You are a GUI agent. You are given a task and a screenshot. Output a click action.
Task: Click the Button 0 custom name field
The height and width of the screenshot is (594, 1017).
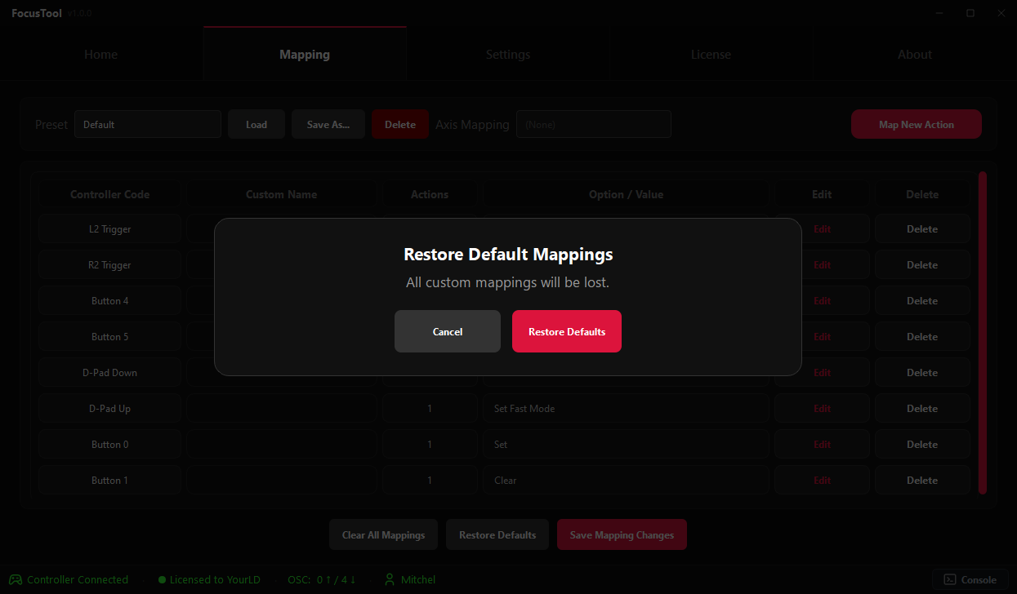tap(282, 444)
